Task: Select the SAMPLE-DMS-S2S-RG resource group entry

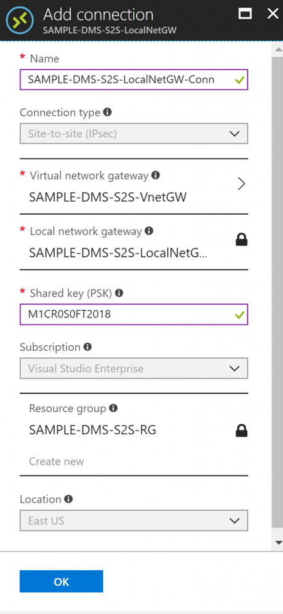Action: [x=92, y=430]
